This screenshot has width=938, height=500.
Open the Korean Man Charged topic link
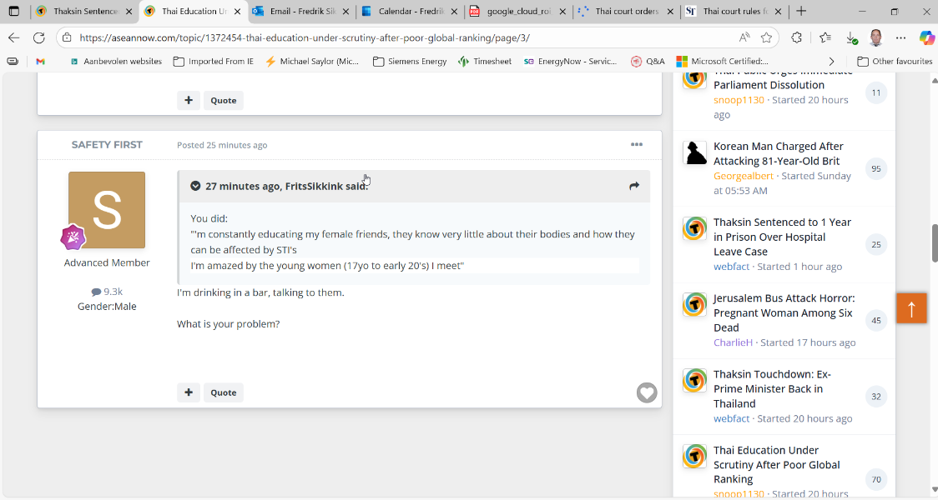click(778, 153)
